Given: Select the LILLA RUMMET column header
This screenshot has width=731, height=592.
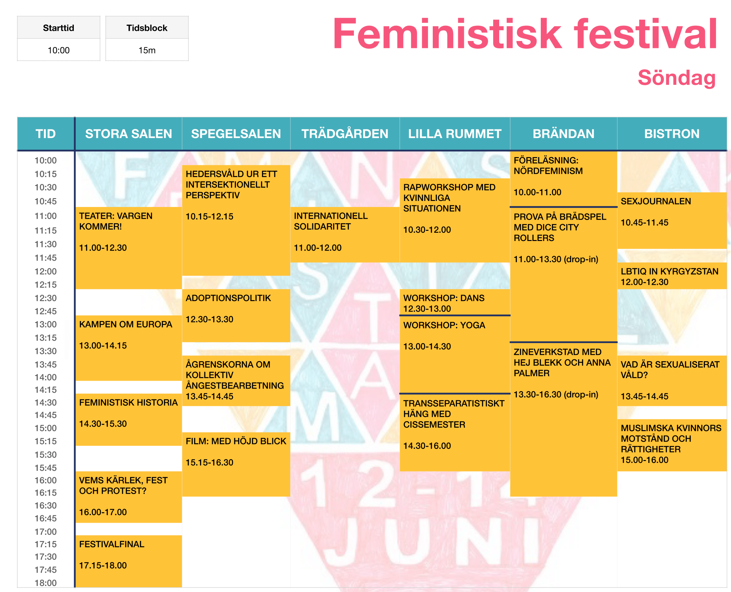Looking at the screenshot, I should click(454, 134).
